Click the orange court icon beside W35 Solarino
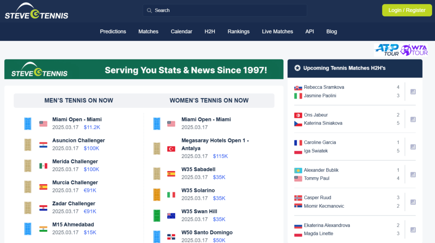This screenshot has width=435, height=243. [157, 195]
